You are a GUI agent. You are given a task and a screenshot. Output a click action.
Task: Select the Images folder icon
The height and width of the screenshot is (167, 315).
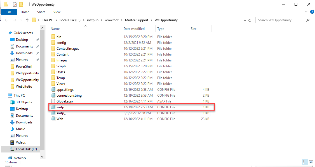[53, 60]
